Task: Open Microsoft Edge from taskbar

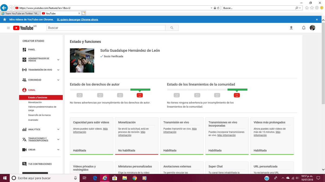Action: tap(95, 178)
